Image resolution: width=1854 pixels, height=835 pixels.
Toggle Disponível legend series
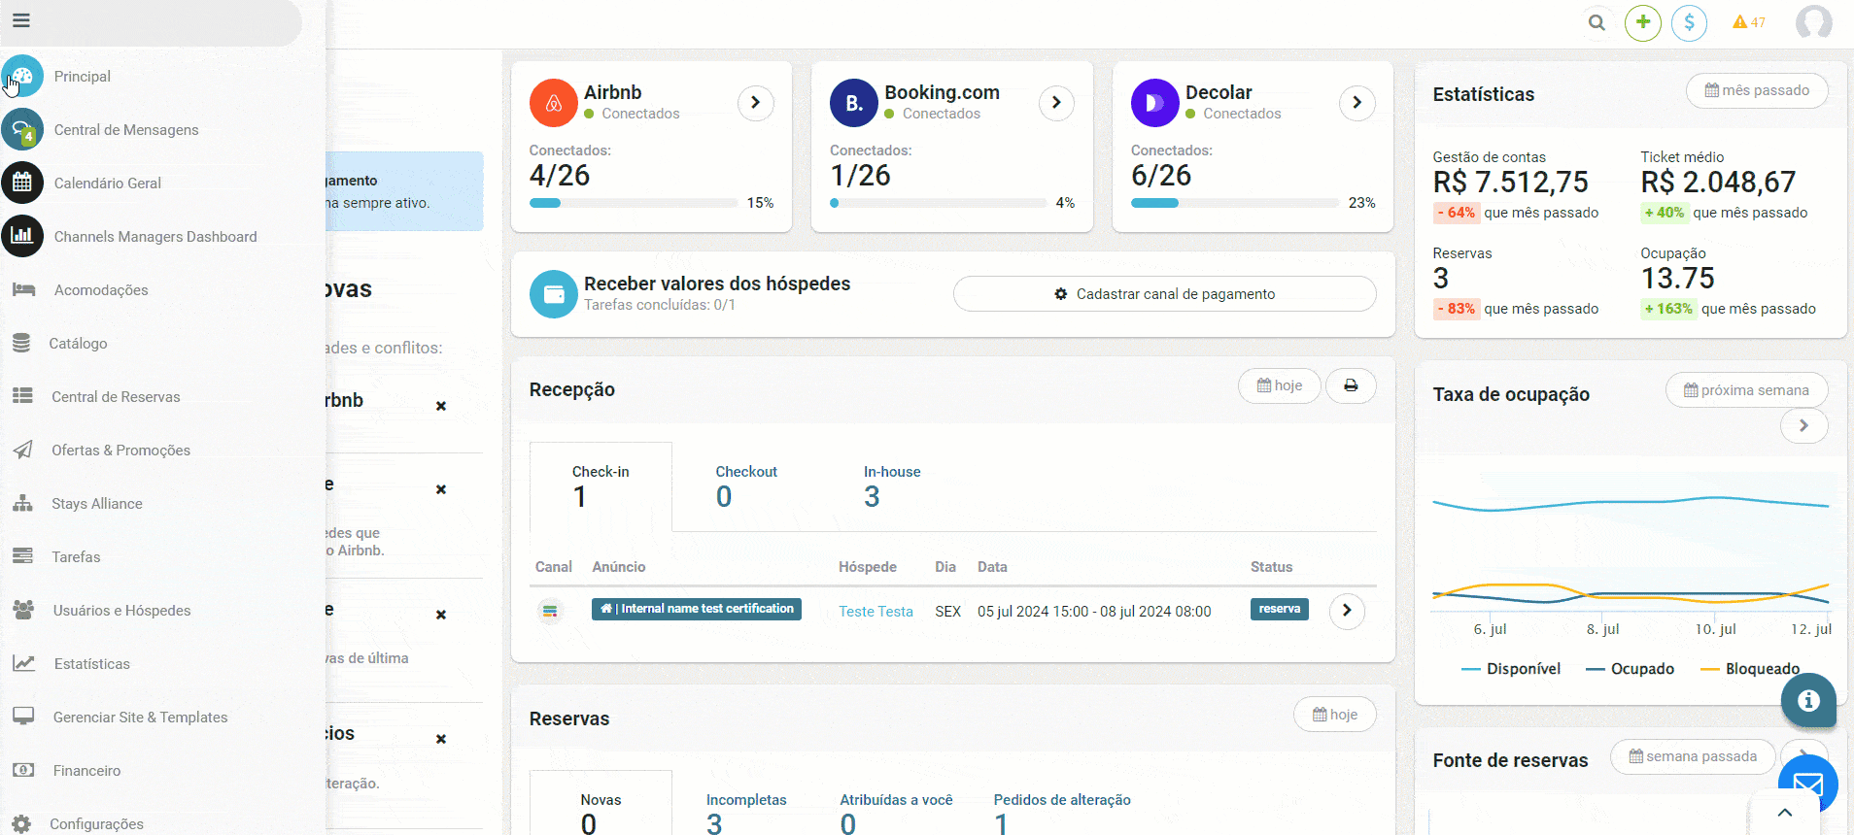[1511, 669]
